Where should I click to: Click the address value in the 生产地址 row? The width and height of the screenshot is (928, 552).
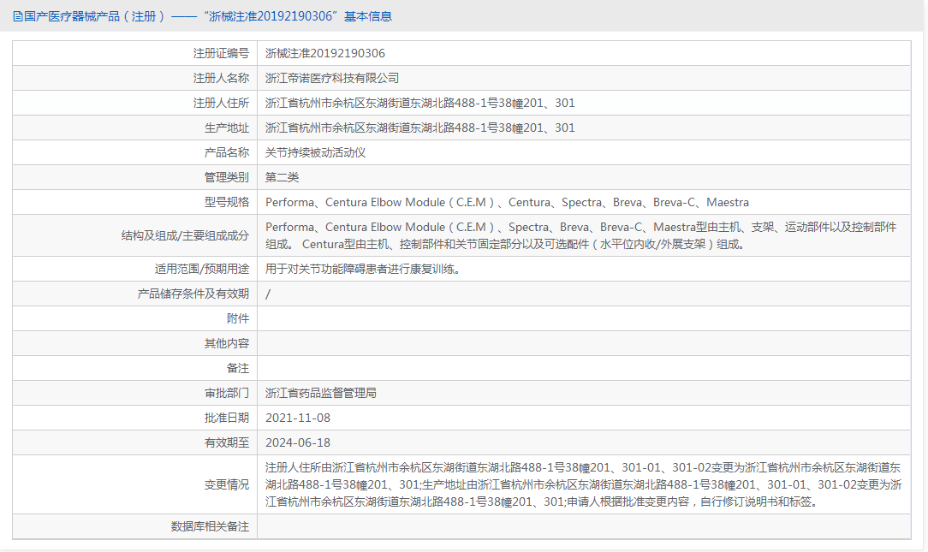pos(420,128)
